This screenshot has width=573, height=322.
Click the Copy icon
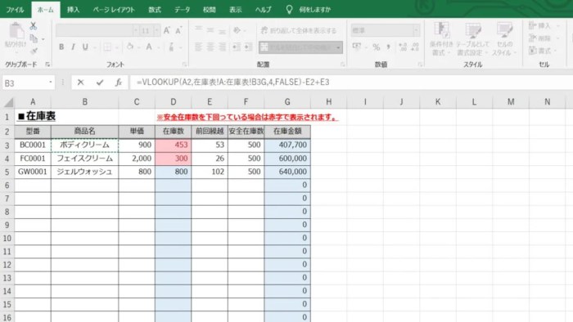(34, 38)
